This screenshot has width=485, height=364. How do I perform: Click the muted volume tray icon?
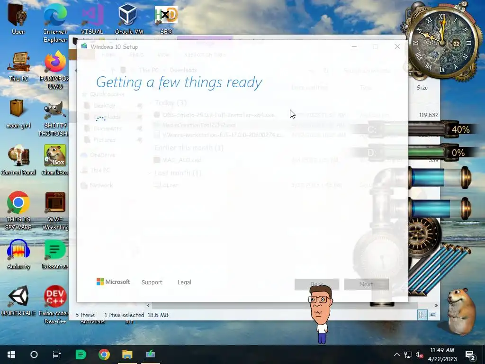pyautogui.click(x=420, y=355)
